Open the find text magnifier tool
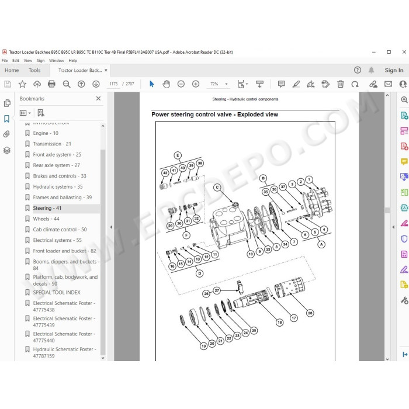 coord(67,84)
